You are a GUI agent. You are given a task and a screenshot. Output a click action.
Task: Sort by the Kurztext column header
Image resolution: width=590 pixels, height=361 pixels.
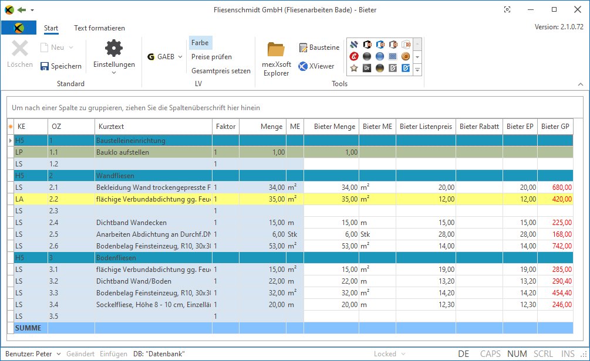click(x=154, y=127)
